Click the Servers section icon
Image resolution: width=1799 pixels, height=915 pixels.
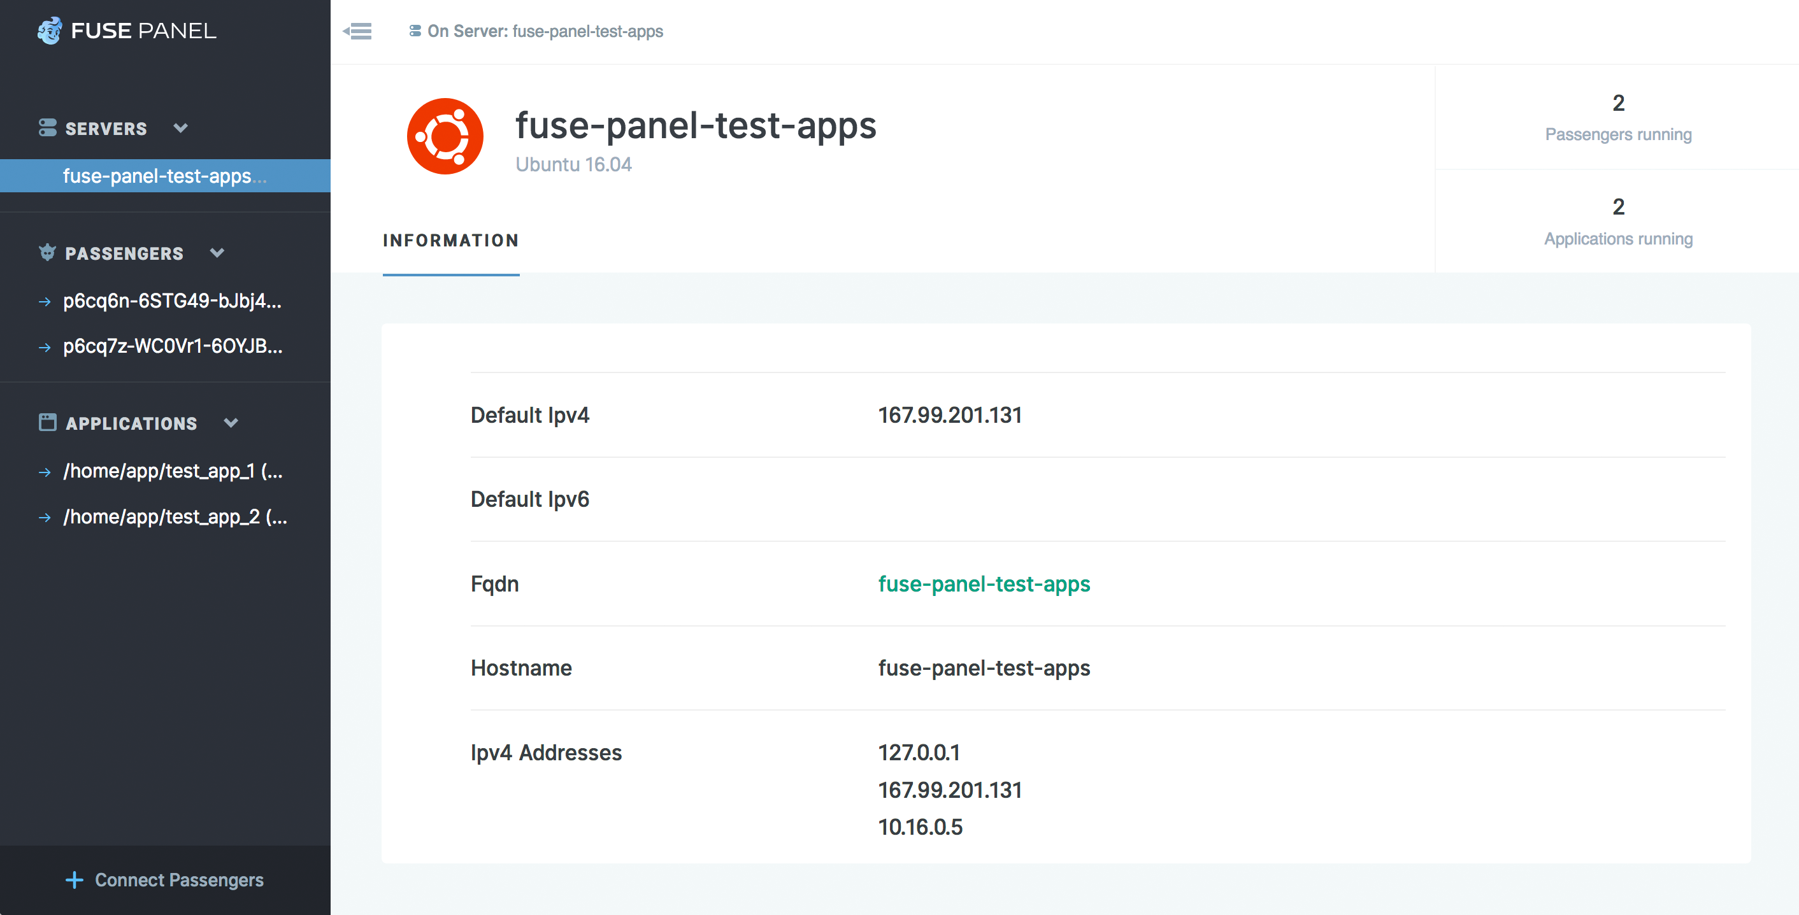pos(48,128)
